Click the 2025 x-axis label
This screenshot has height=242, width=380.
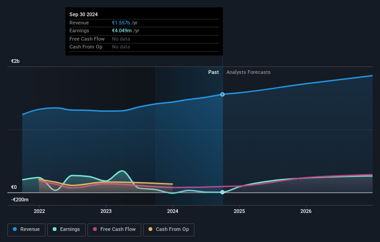[x=239, y=211]
